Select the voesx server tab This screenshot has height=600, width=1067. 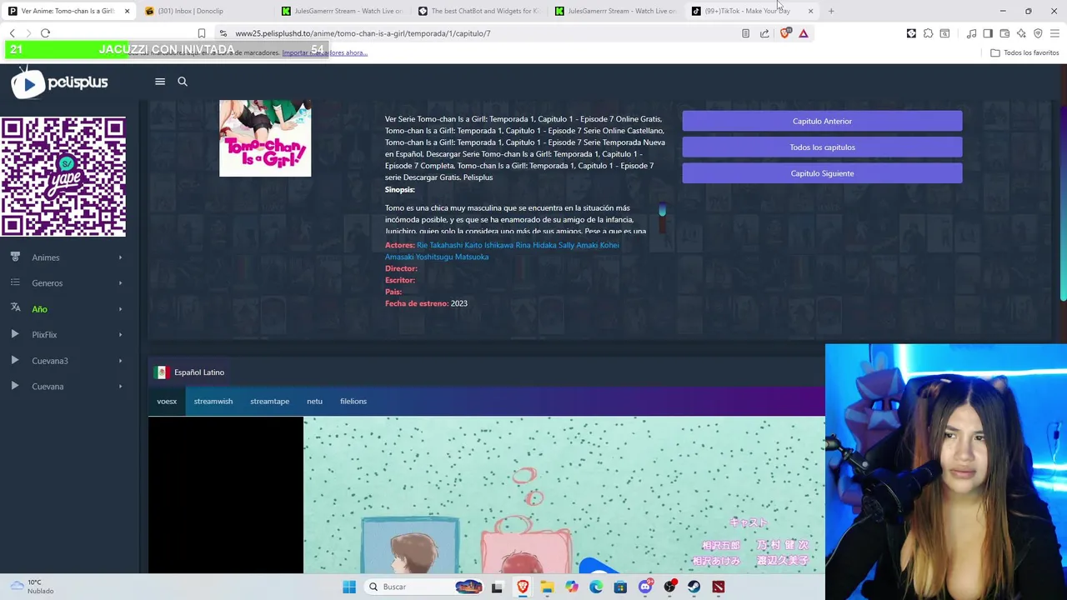click(x=167, y=402)
